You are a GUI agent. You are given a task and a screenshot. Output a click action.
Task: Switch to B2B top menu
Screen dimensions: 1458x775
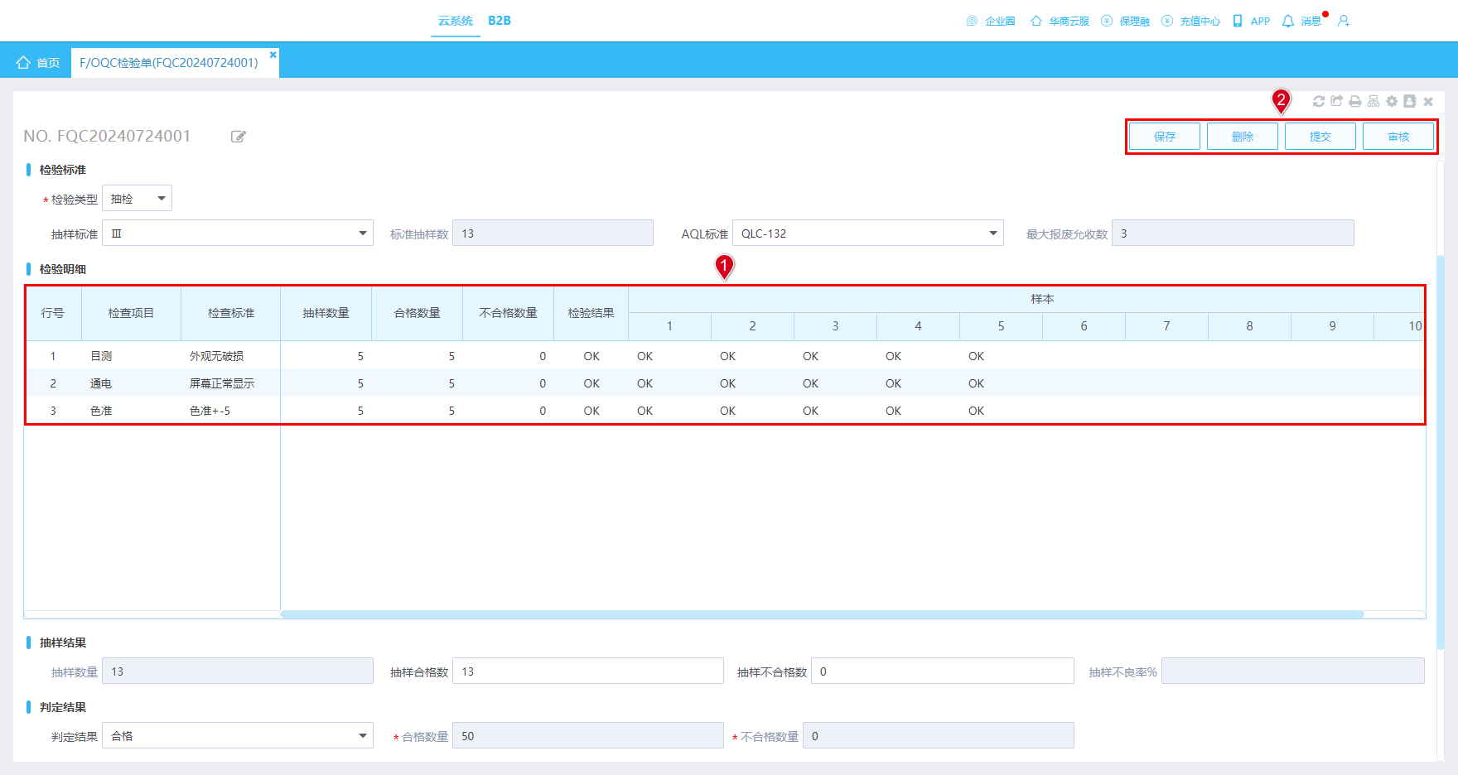pos(500,21)
